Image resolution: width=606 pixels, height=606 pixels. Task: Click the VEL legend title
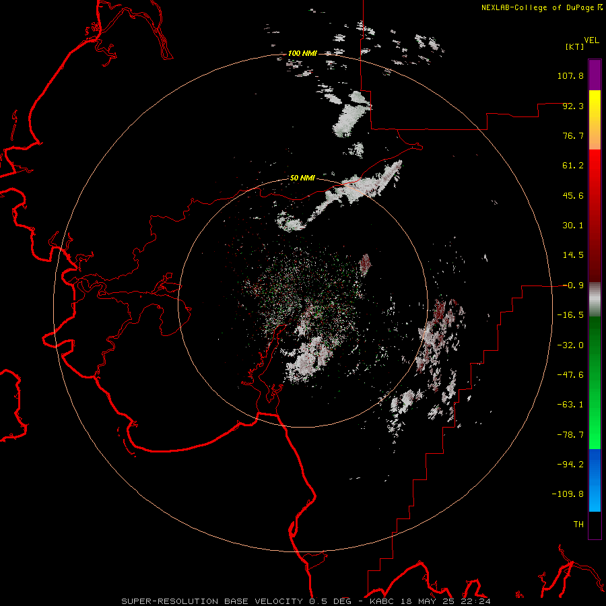pos(591,40)
